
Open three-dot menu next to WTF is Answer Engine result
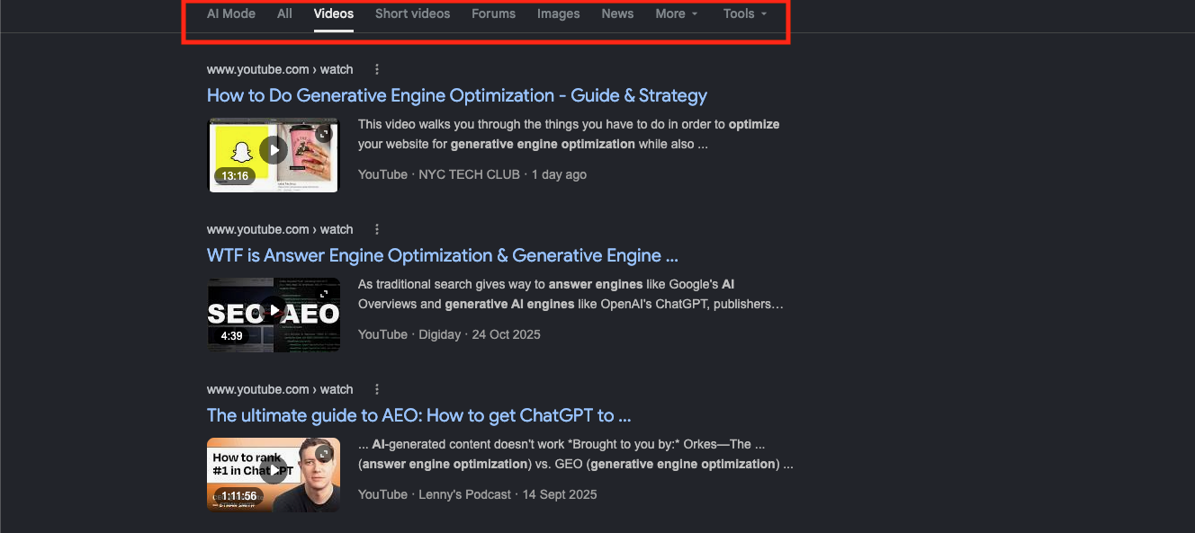click(376, 228)
